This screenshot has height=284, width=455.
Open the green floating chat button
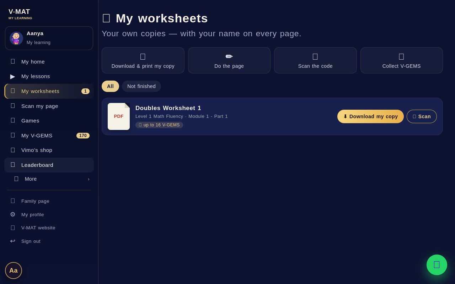(437, 265)
